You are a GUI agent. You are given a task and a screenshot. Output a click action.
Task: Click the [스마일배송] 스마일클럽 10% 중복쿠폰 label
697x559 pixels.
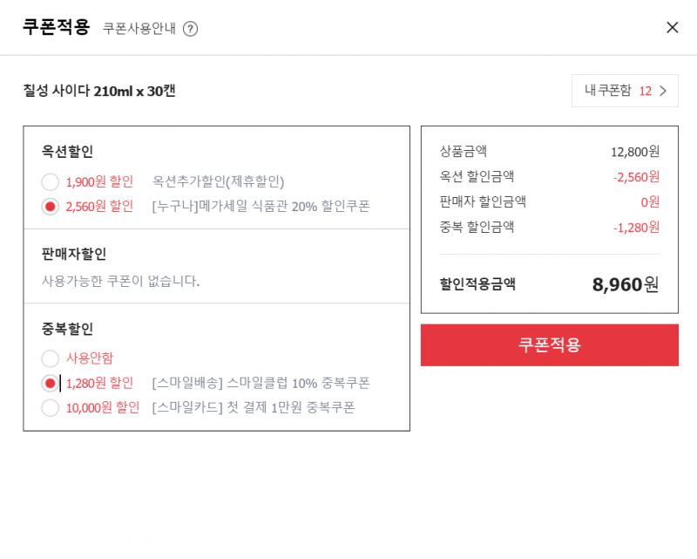click(x=261, y=383)
